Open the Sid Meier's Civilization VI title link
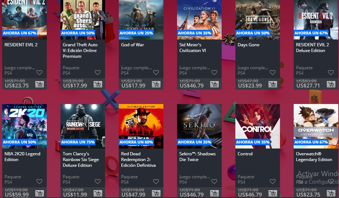The image size is (339, 198). click(x=193, y=48)
